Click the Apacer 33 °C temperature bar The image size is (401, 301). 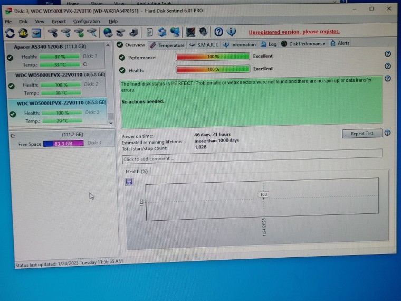tap(60, 64)
